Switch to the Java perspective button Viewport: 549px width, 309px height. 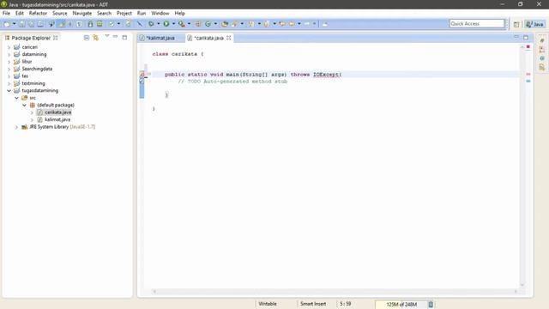(534, 24)
